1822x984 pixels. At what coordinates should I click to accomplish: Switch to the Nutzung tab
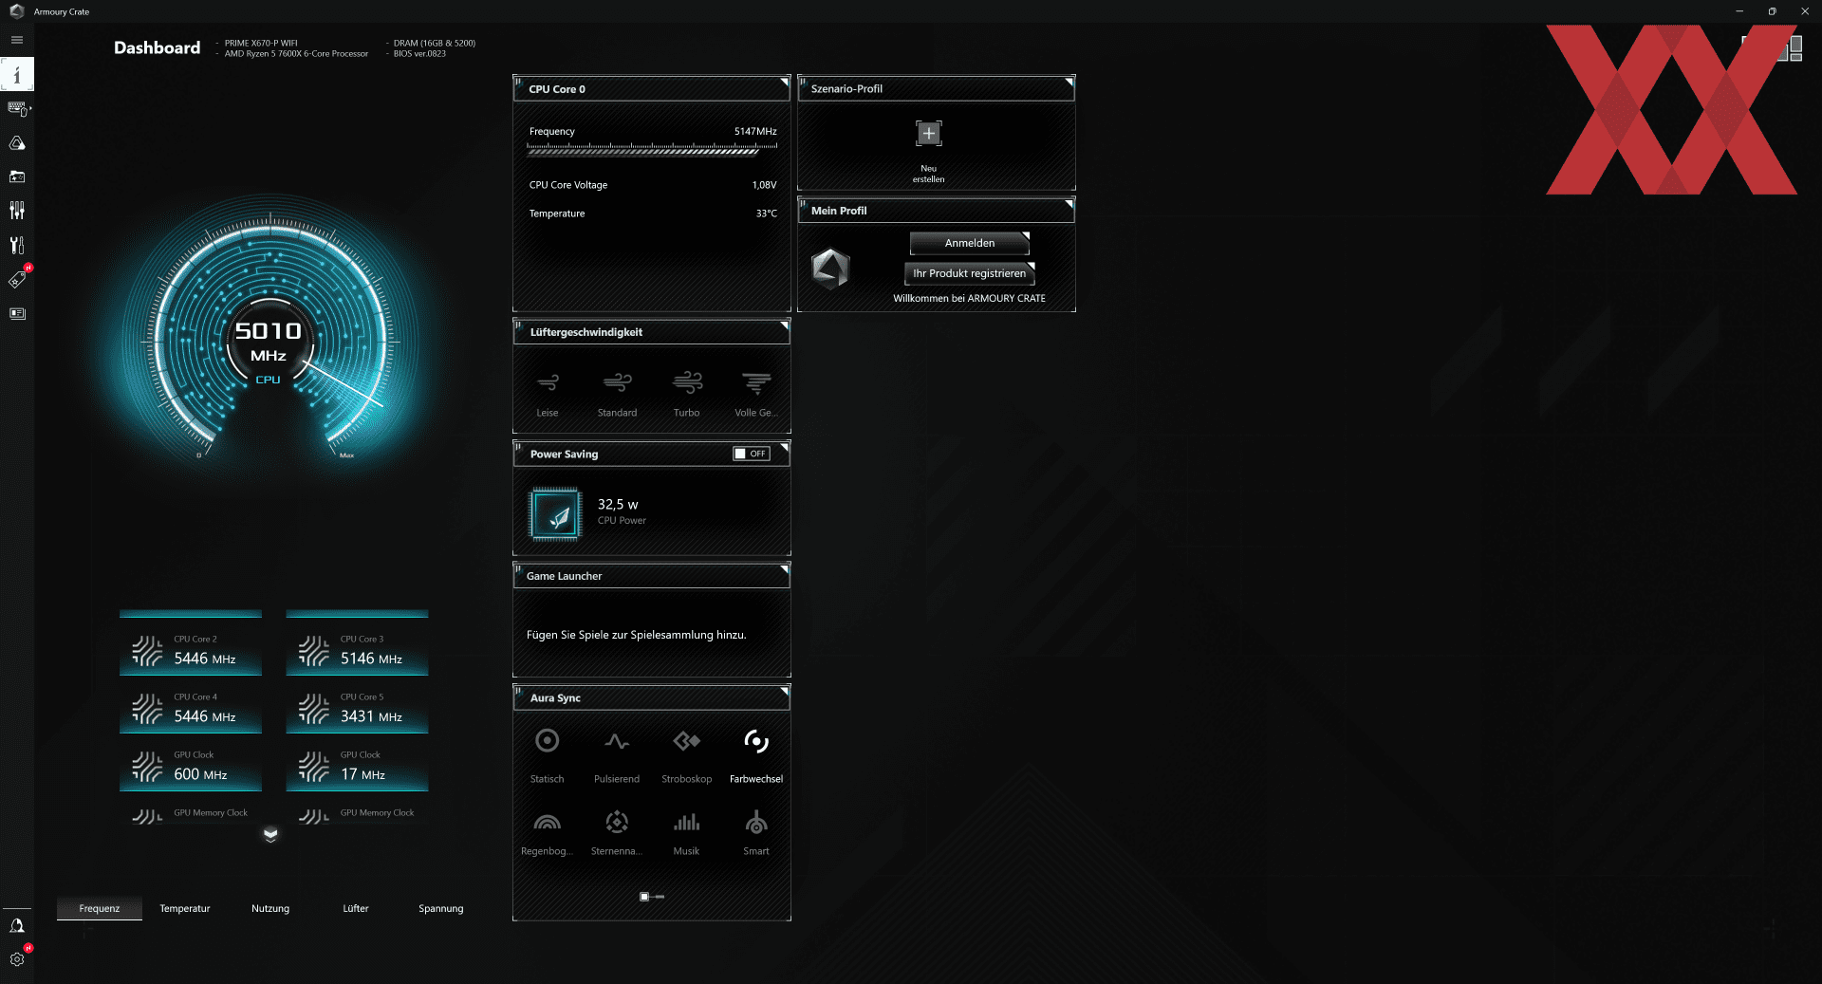270,908
